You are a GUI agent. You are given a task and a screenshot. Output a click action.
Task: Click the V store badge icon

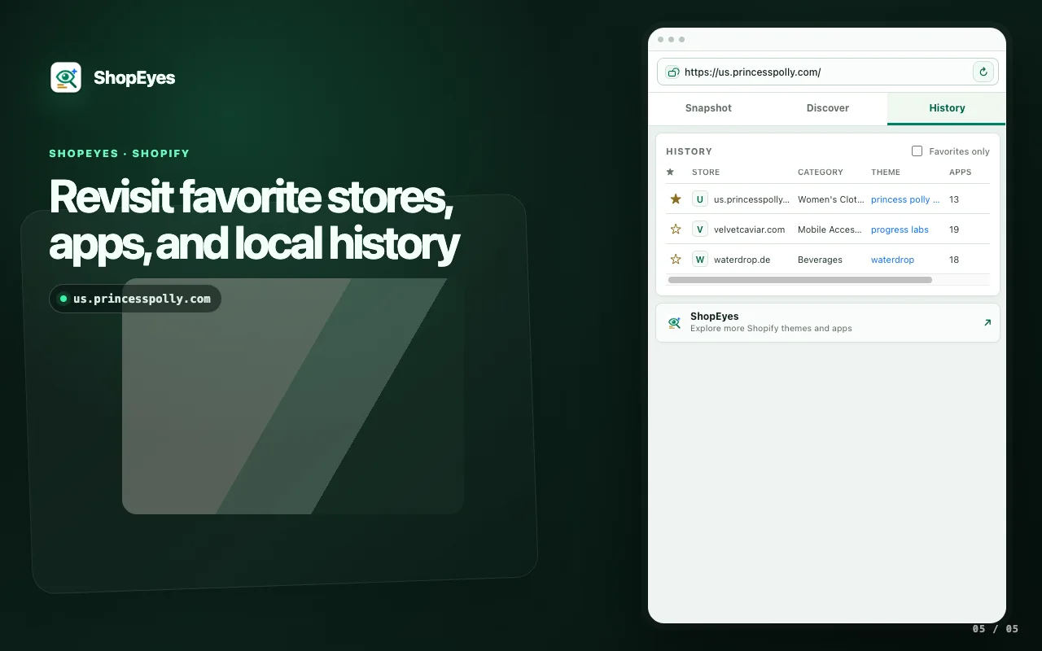700,229
